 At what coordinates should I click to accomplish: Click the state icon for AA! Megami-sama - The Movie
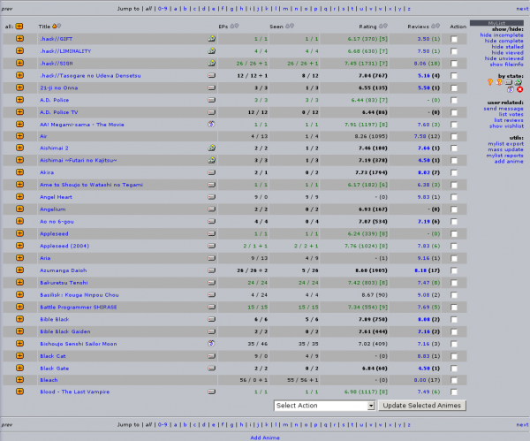point(211,125)
